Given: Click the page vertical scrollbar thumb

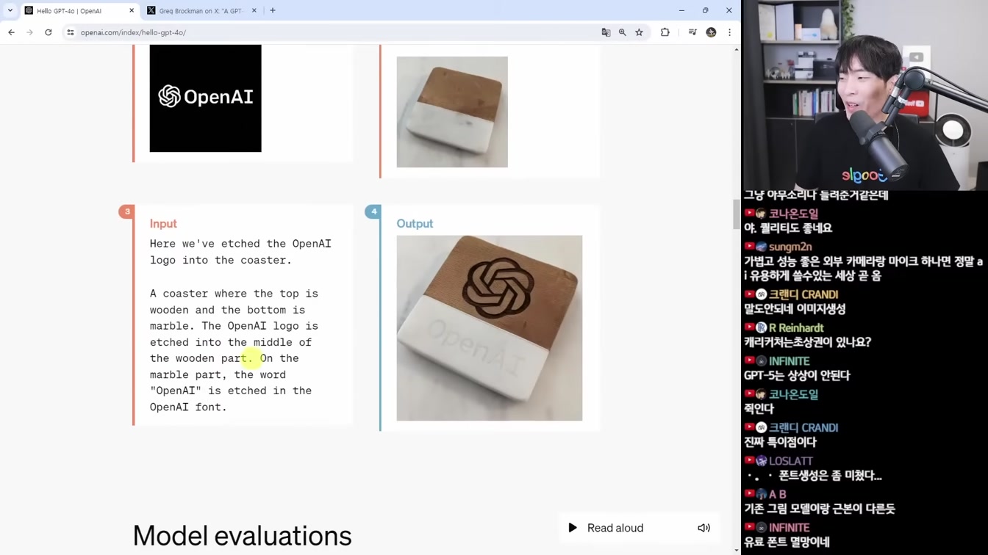Looking at the screenshot, I should coord(737,214).
